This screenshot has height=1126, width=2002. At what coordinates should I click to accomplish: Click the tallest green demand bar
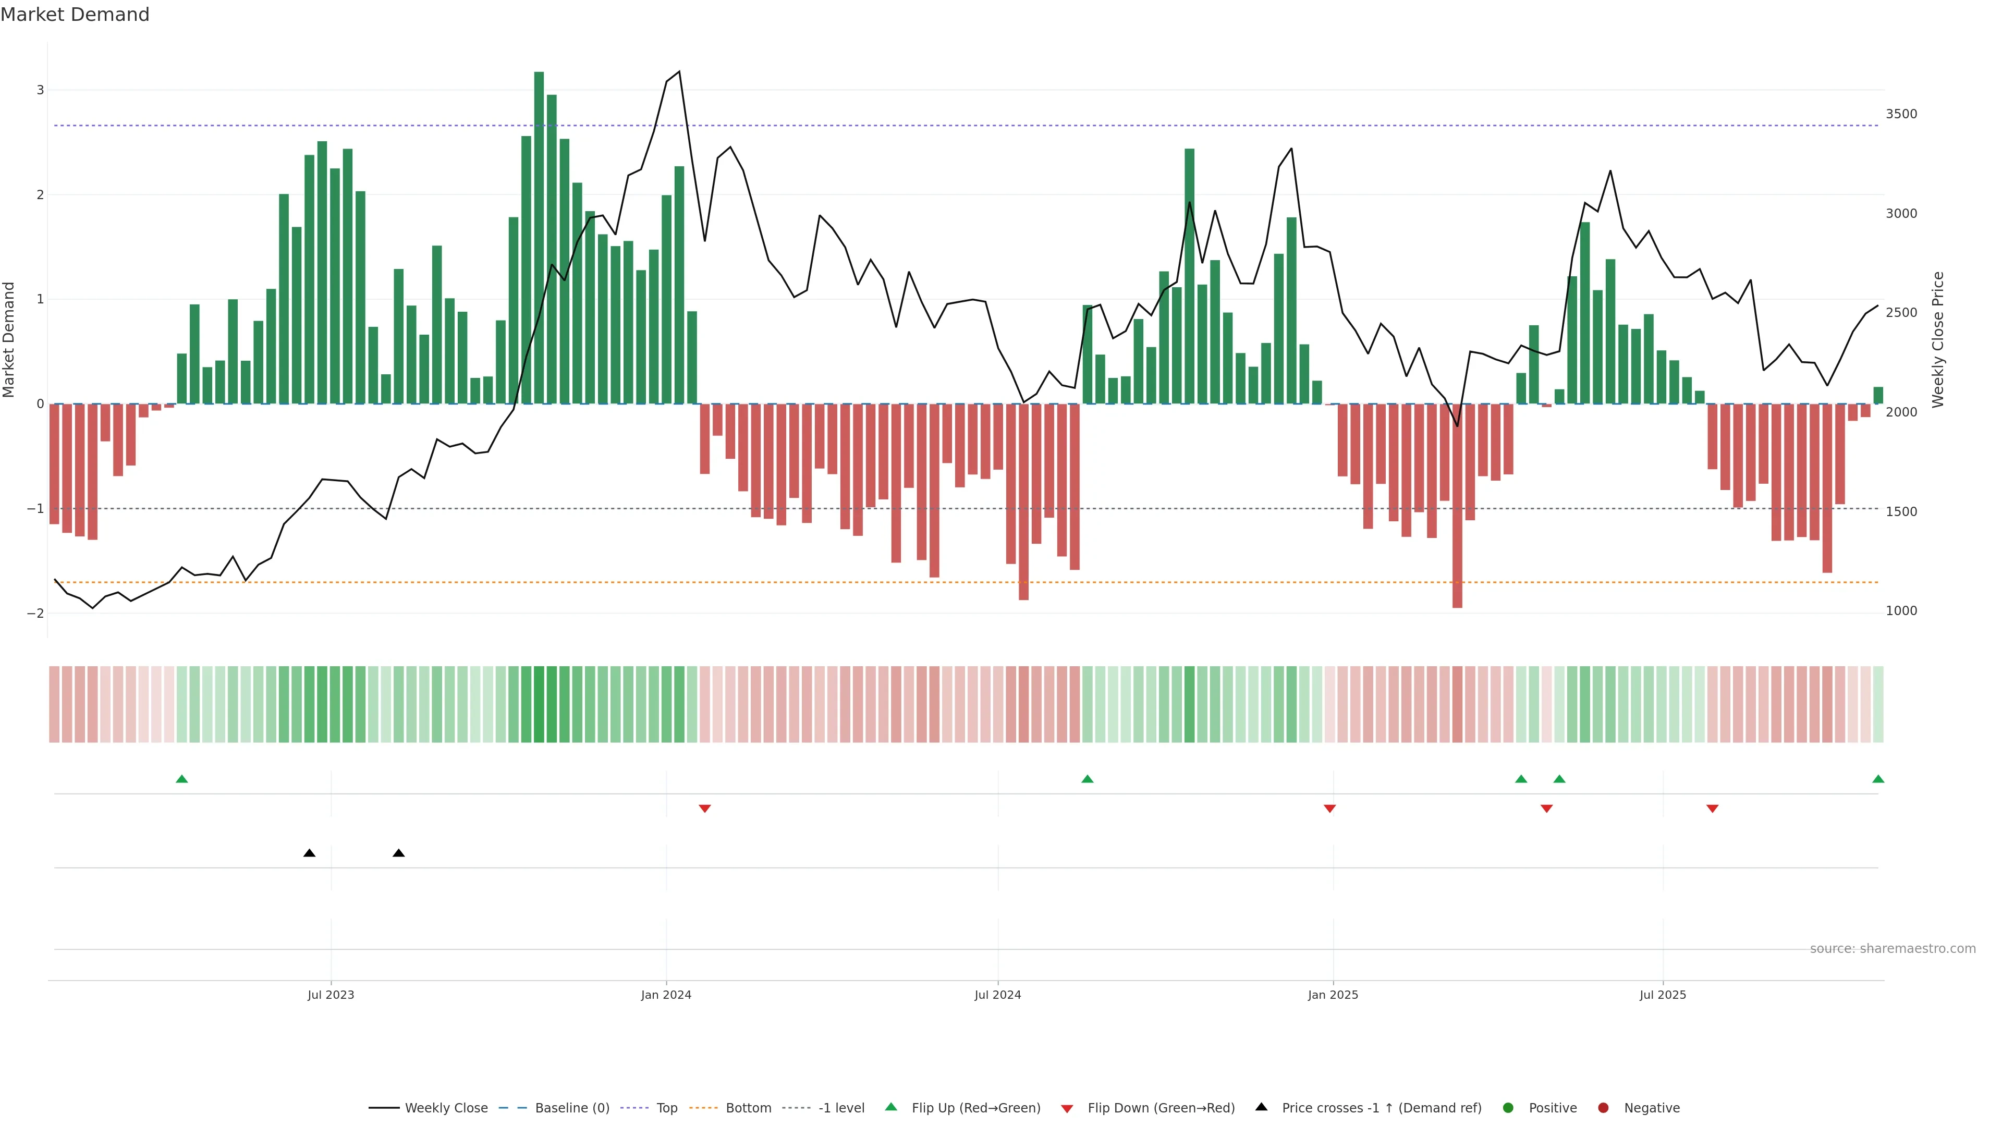tap(539, 233)
